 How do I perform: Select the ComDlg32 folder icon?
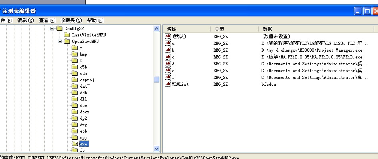[60, 28]
